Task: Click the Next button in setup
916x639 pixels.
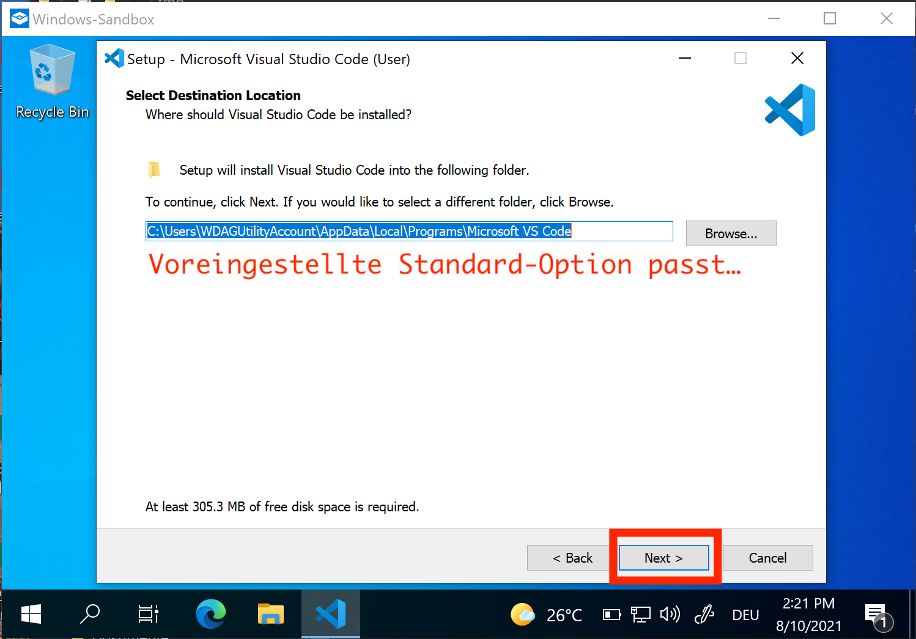Action: pos(663,558)
